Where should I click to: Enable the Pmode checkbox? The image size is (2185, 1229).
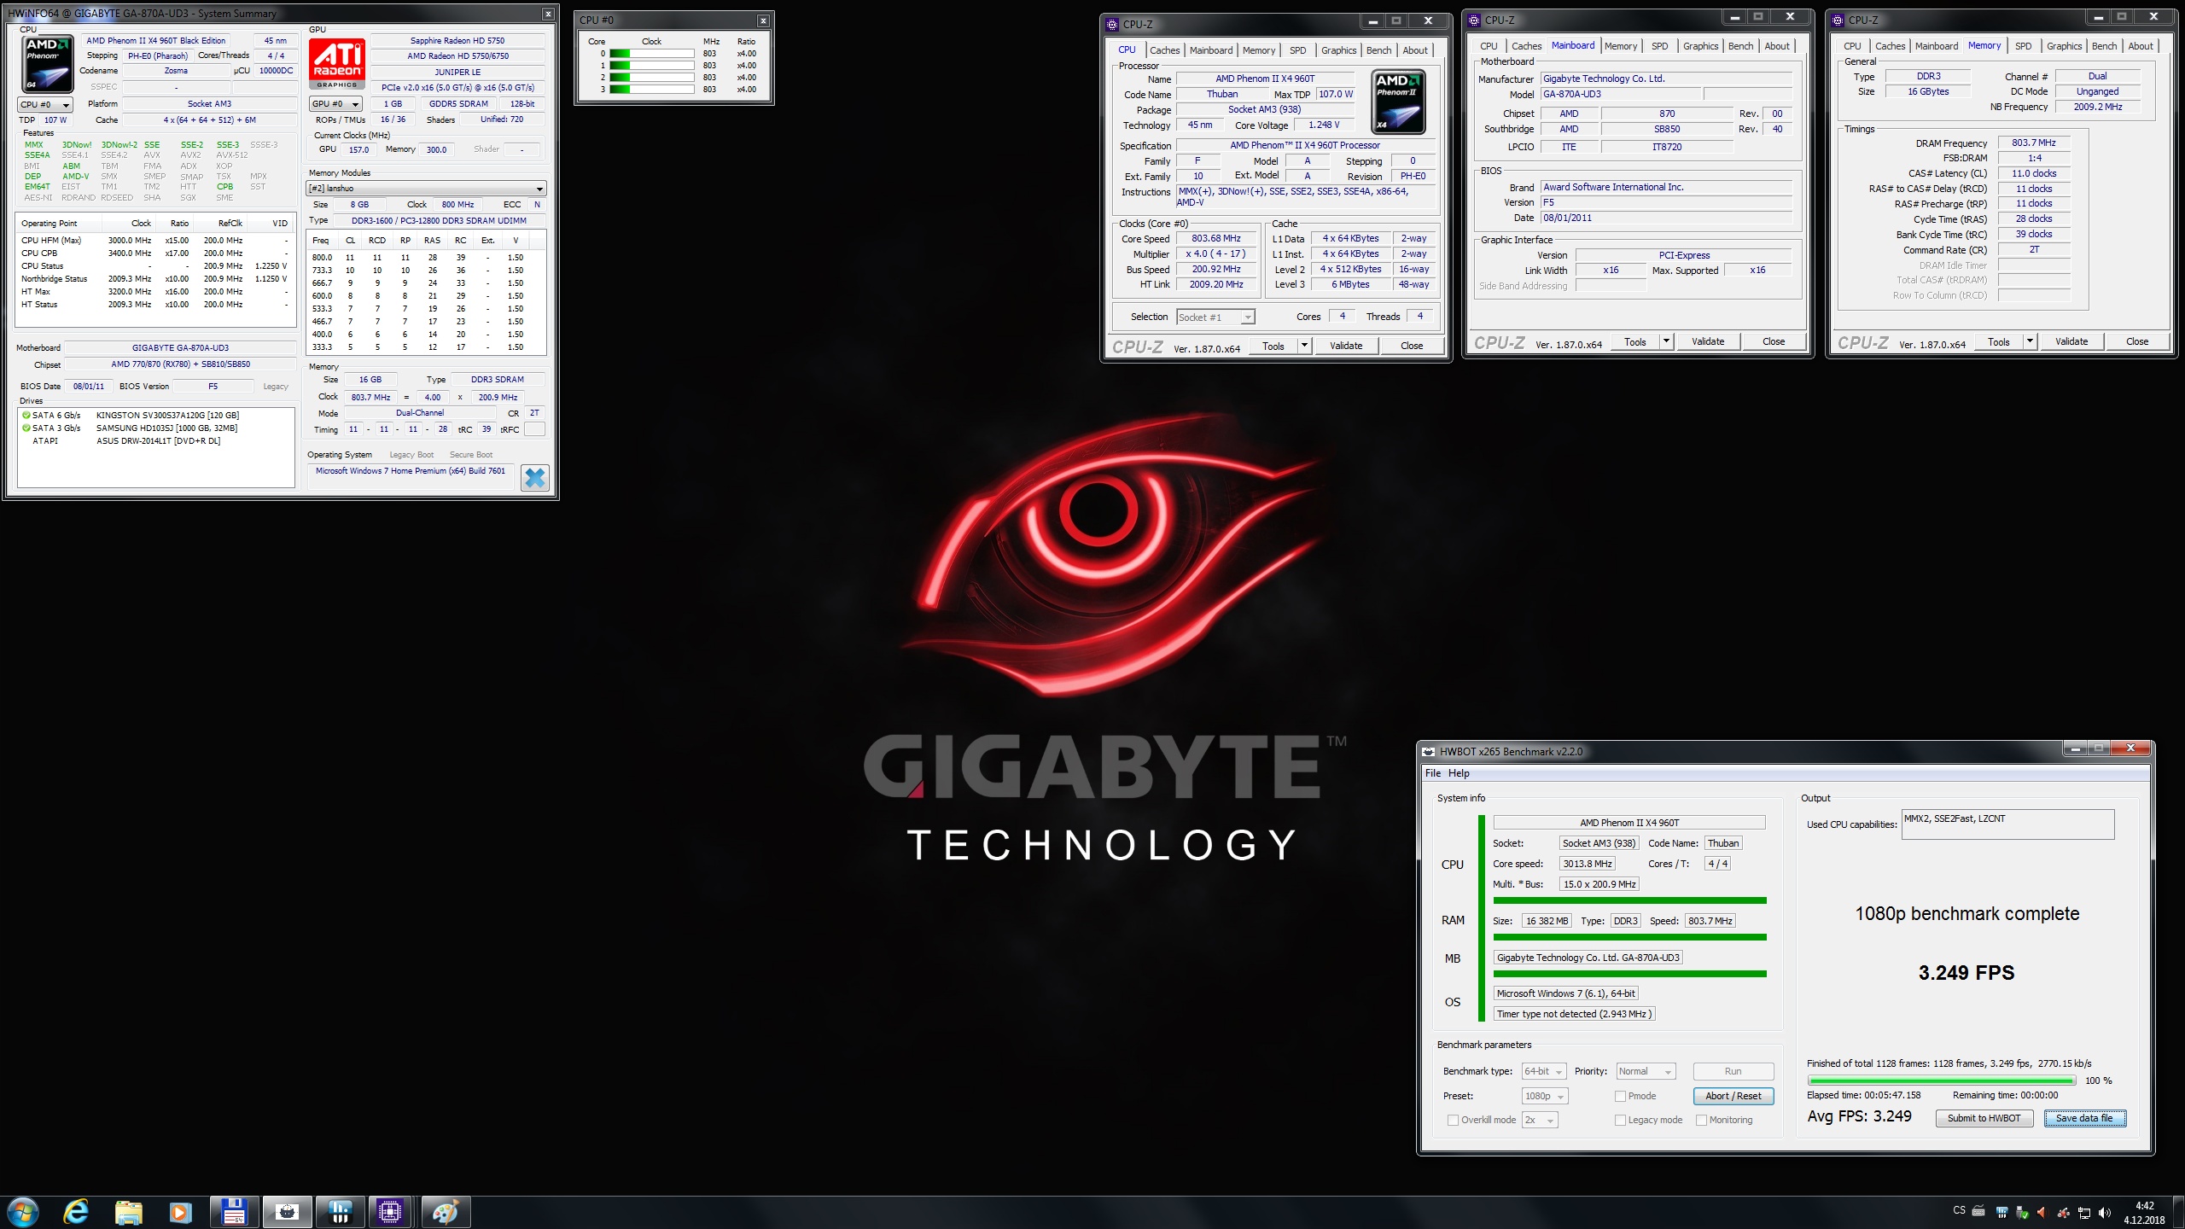coord(1620,1096)
